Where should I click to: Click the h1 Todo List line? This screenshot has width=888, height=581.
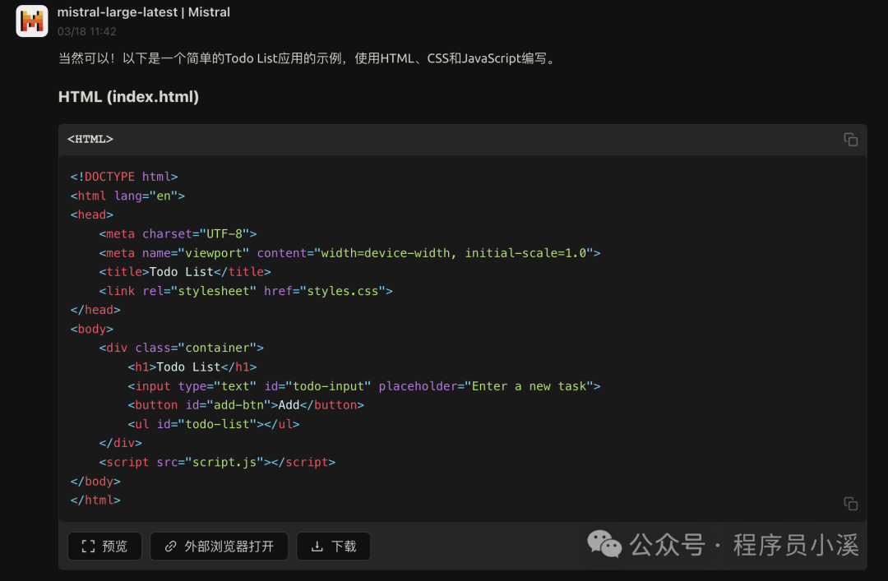click(192, 367)
